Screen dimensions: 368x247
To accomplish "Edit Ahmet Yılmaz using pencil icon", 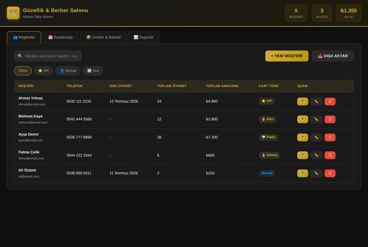I will 316,101.
